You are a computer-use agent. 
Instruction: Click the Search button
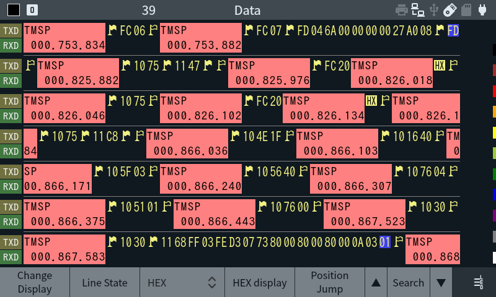tap(408, 283)
